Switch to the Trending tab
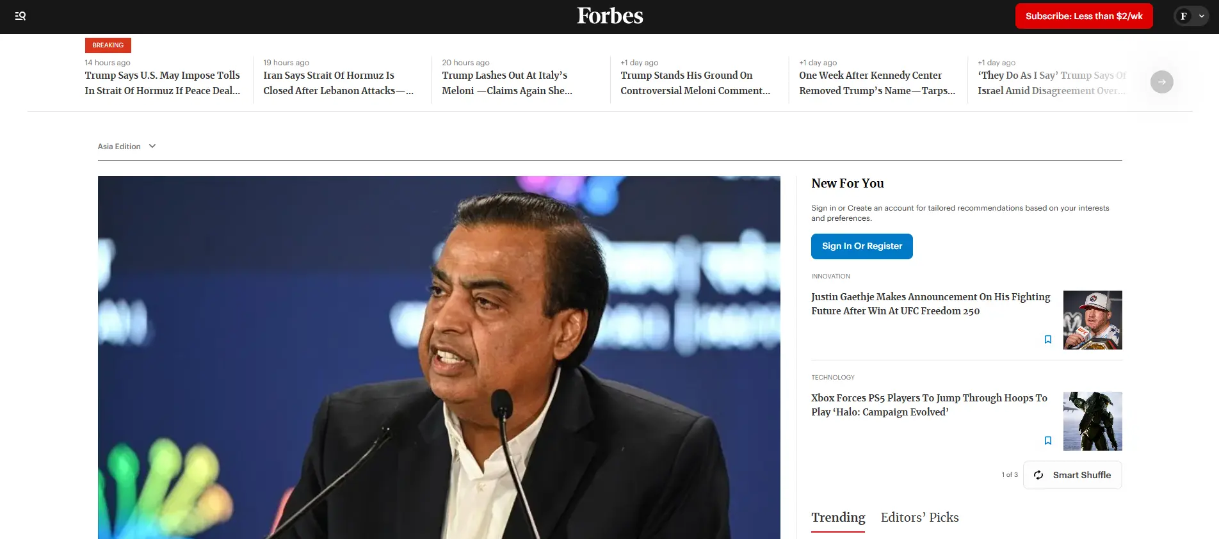The width and height of the screenshot is (1219, 539). [x=838, y=517]
